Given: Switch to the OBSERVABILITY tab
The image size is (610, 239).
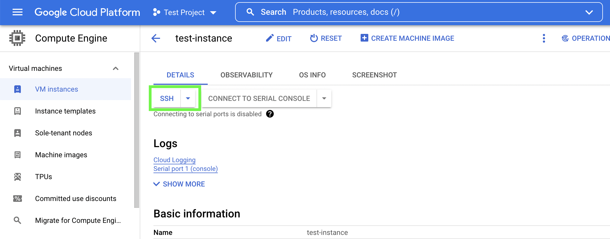Looking at the screenshot, I should click(x=247, y=75).
